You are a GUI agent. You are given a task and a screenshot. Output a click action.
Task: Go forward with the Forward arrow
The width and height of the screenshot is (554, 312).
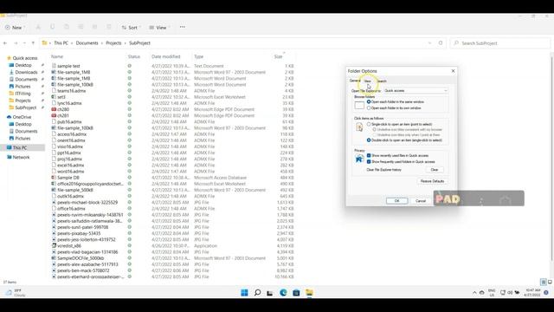[16, 43]
